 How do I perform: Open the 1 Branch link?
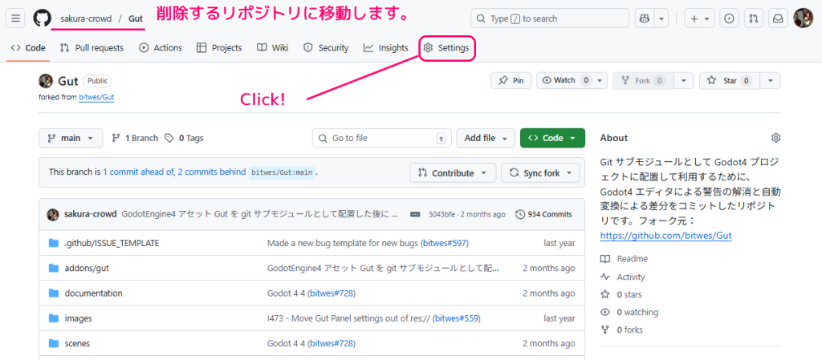[x=135, y=138]
